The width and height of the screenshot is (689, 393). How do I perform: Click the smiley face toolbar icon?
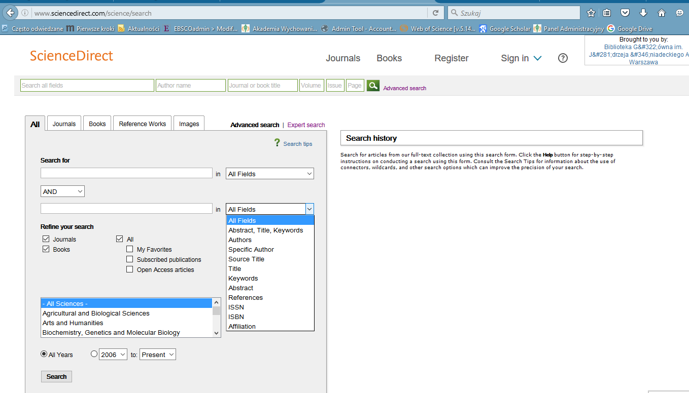pos(679,13)
